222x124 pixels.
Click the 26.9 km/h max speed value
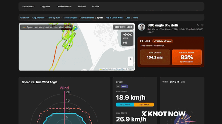point(131,119)
